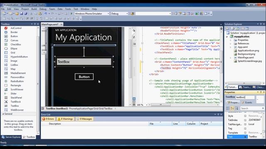The height and width of the screenshot is (149, 266).
Task: Select the Image control in Toolbox
Action: (x=14, y=61)
